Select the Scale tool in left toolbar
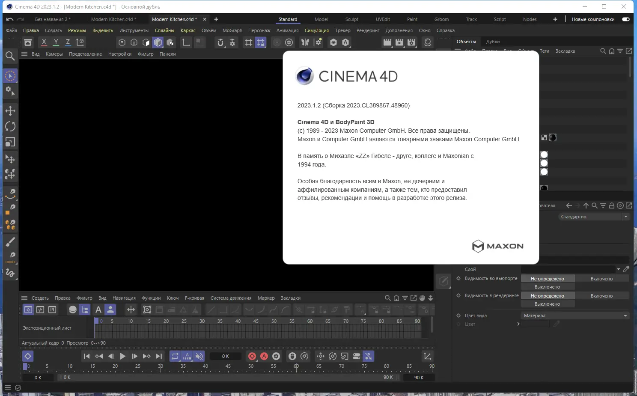Image resolution: width=637 pixels, height=396 pixels. [x=10, y=142]
